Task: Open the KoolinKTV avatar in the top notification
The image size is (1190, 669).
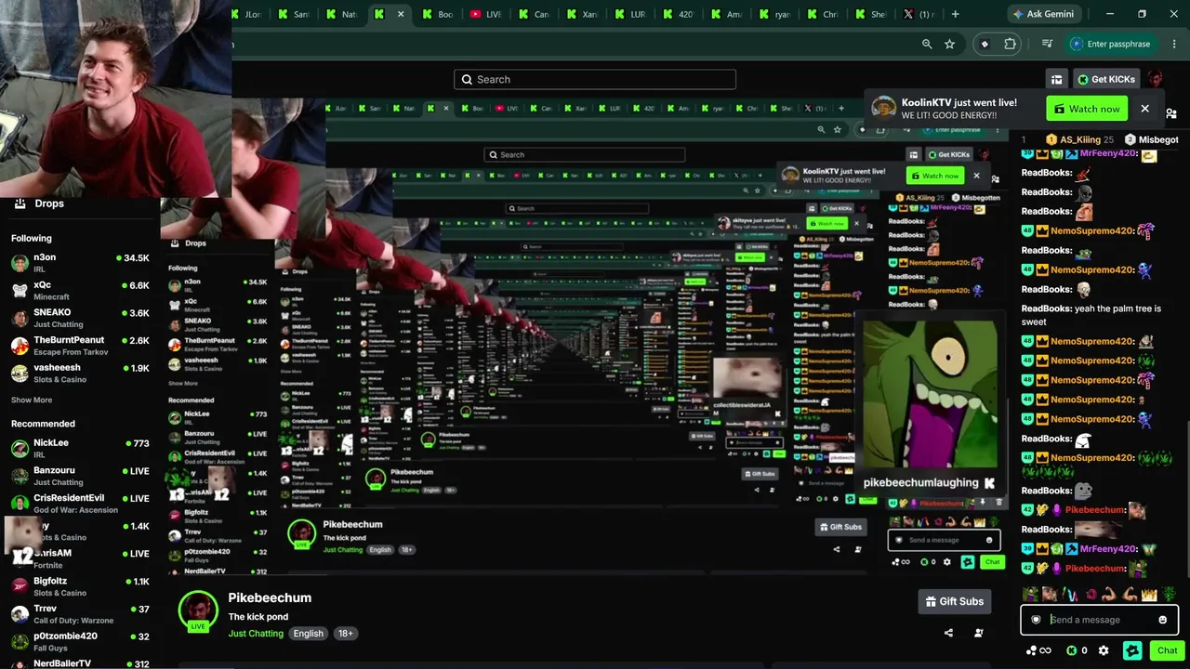Action: [883, 108]
